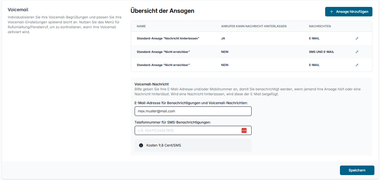380x180 pixels.
Task: Click the "Voicemail-Nachricht" section title
Action: coord(151,84)
